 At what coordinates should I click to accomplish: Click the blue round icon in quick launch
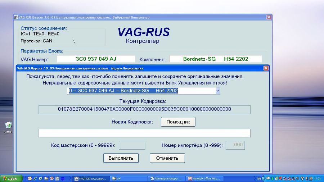pos(62,178)
